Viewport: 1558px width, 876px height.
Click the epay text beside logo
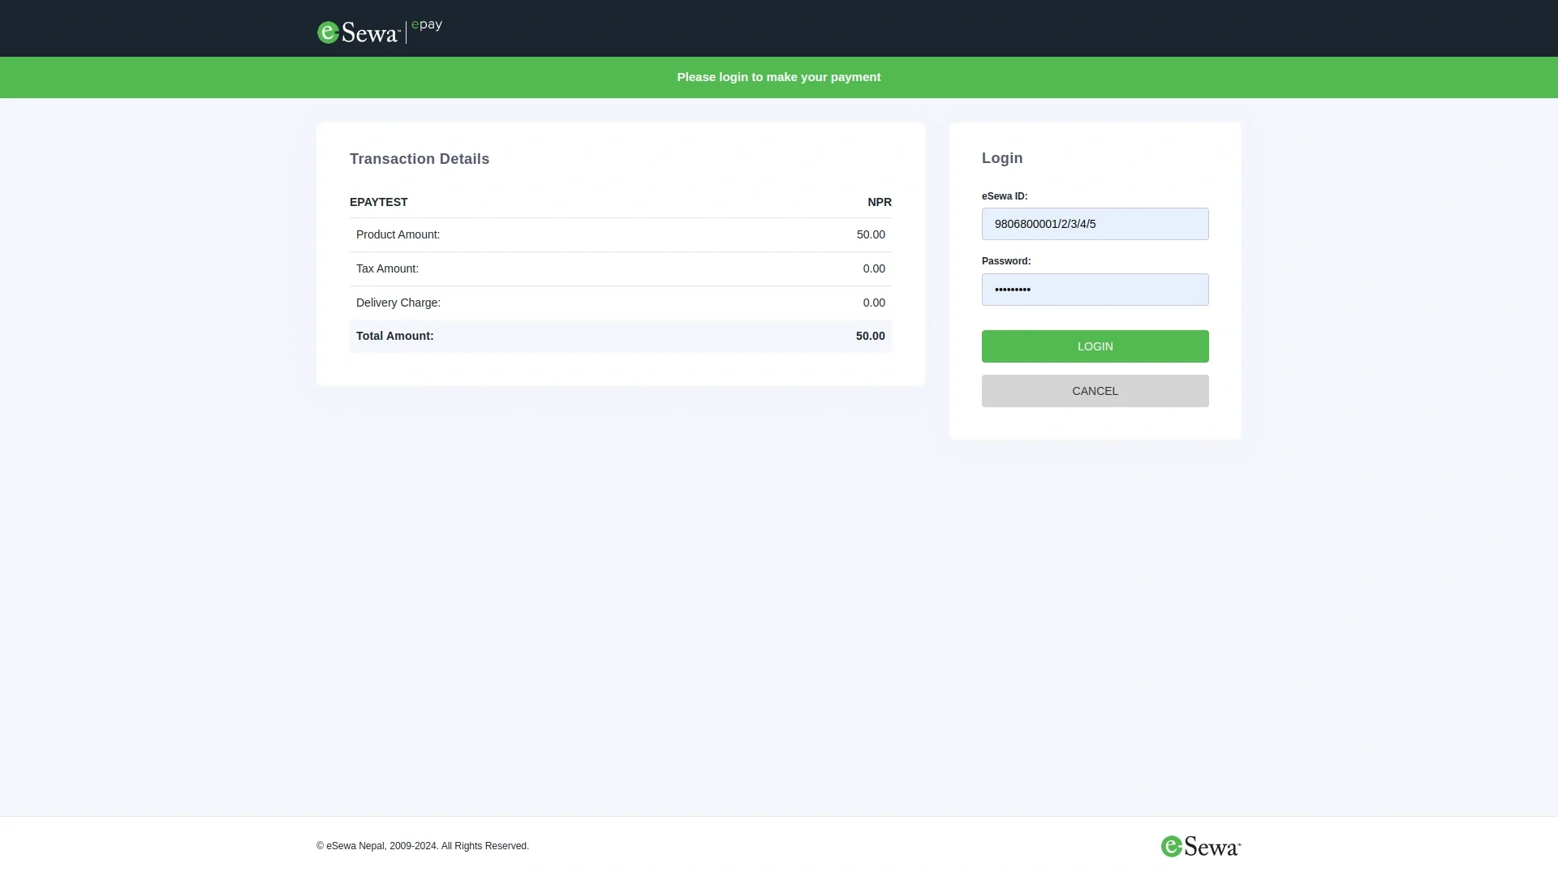[427, 25]
